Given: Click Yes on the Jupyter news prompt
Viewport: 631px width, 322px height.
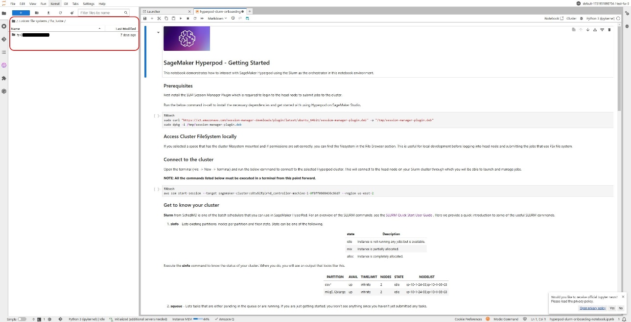Looking at the screenshot, I should pos(612,308).
